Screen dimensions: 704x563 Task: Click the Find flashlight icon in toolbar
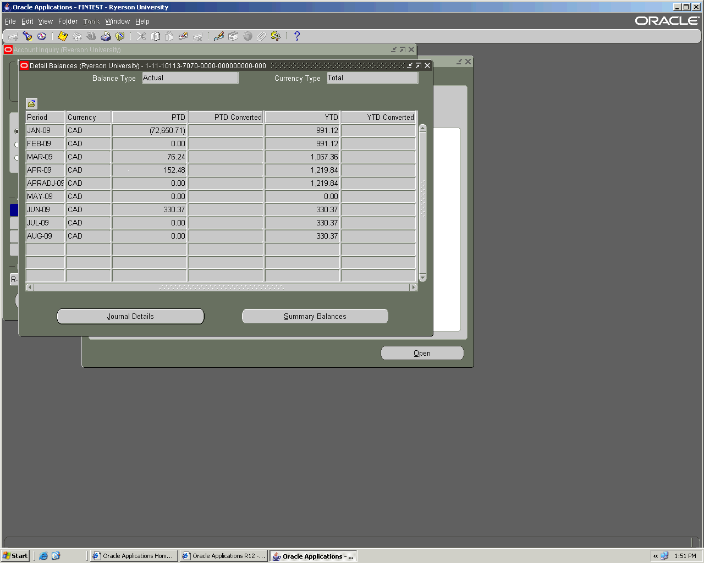(x=28, y=36)
